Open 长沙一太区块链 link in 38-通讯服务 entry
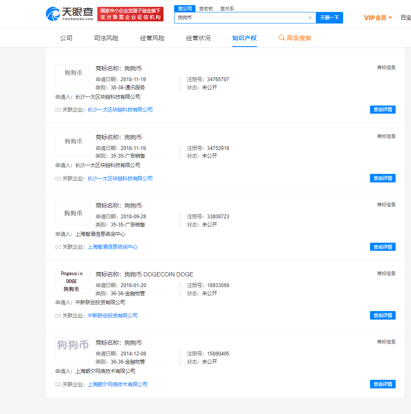The image size is (411, 414). (120, 109)
